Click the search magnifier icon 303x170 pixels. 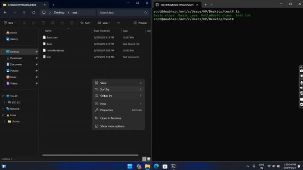[x=145, y=13]
